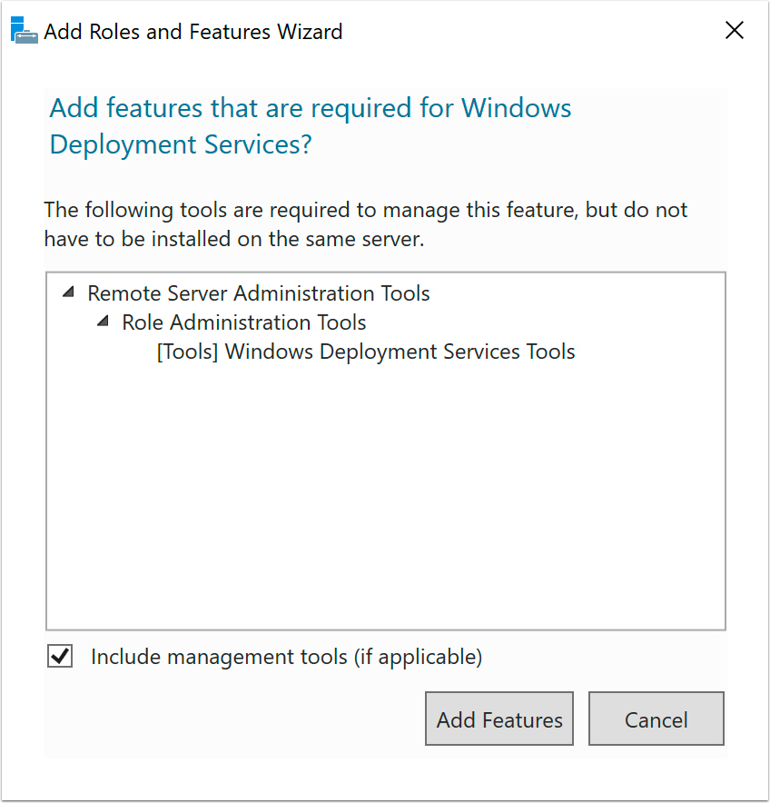Click inside the feature list panel
Screen dimensions: 770x803
coord(385,500)
